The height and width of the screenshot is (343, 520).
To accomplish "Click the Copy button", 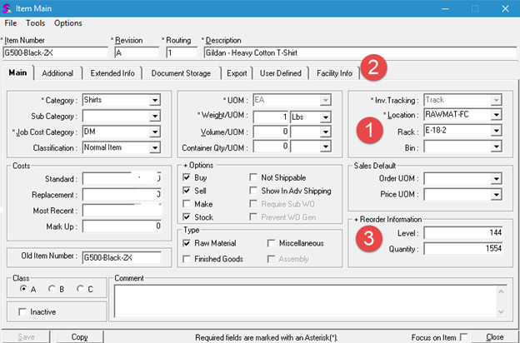I will [x=80, y=337].
